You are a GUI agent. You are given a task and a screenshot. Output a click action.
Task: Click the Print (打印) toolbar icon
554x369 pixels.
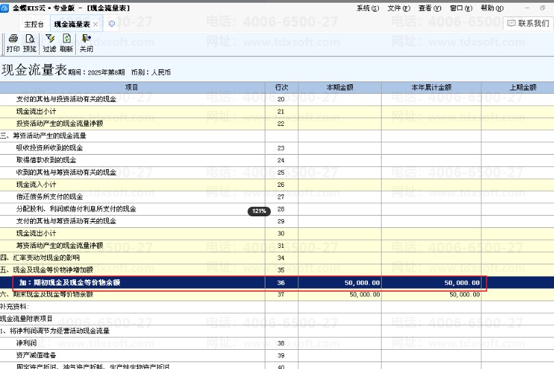[x=13, y=38]
